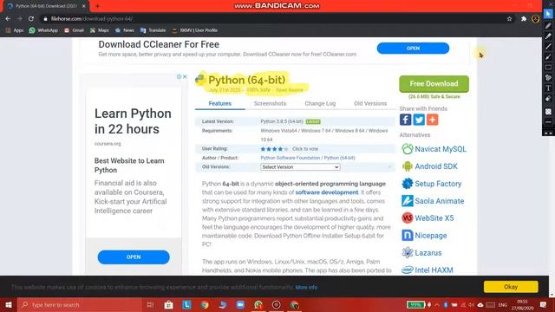Open the Chrome profile avatar
The width and height of the screenshot is (555, 312).
(536, 19)
